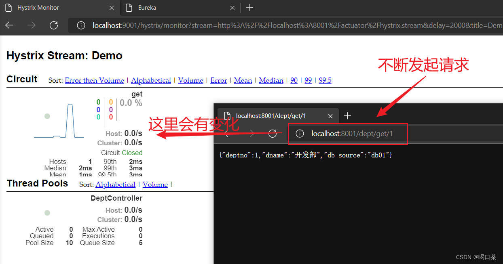Viewport: 503px width, 264px height.
Task: Open new tab in the front browser window
Action: pyautogui.click(x=347, y=116)
